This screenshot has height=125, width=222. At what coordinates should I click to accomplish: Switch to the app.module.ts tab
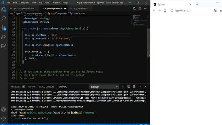point(80,8)
